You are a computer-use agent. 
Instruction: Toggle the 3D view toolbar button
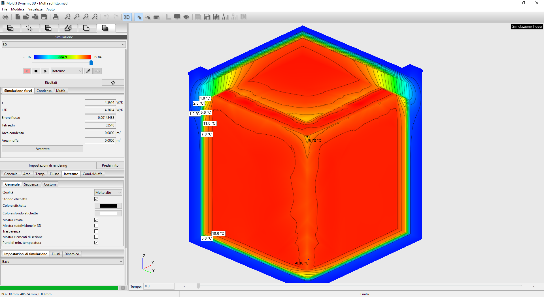[x=126, y=17]
